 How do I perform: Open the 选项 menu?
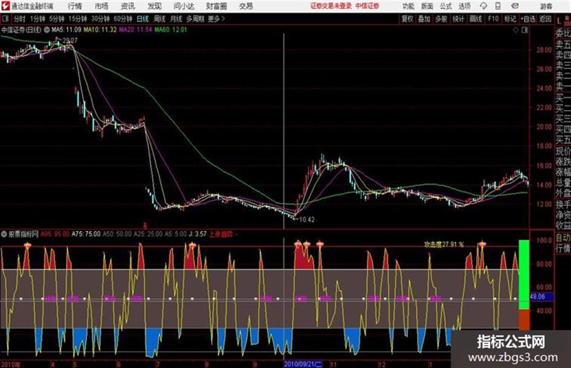coord(464,6)
